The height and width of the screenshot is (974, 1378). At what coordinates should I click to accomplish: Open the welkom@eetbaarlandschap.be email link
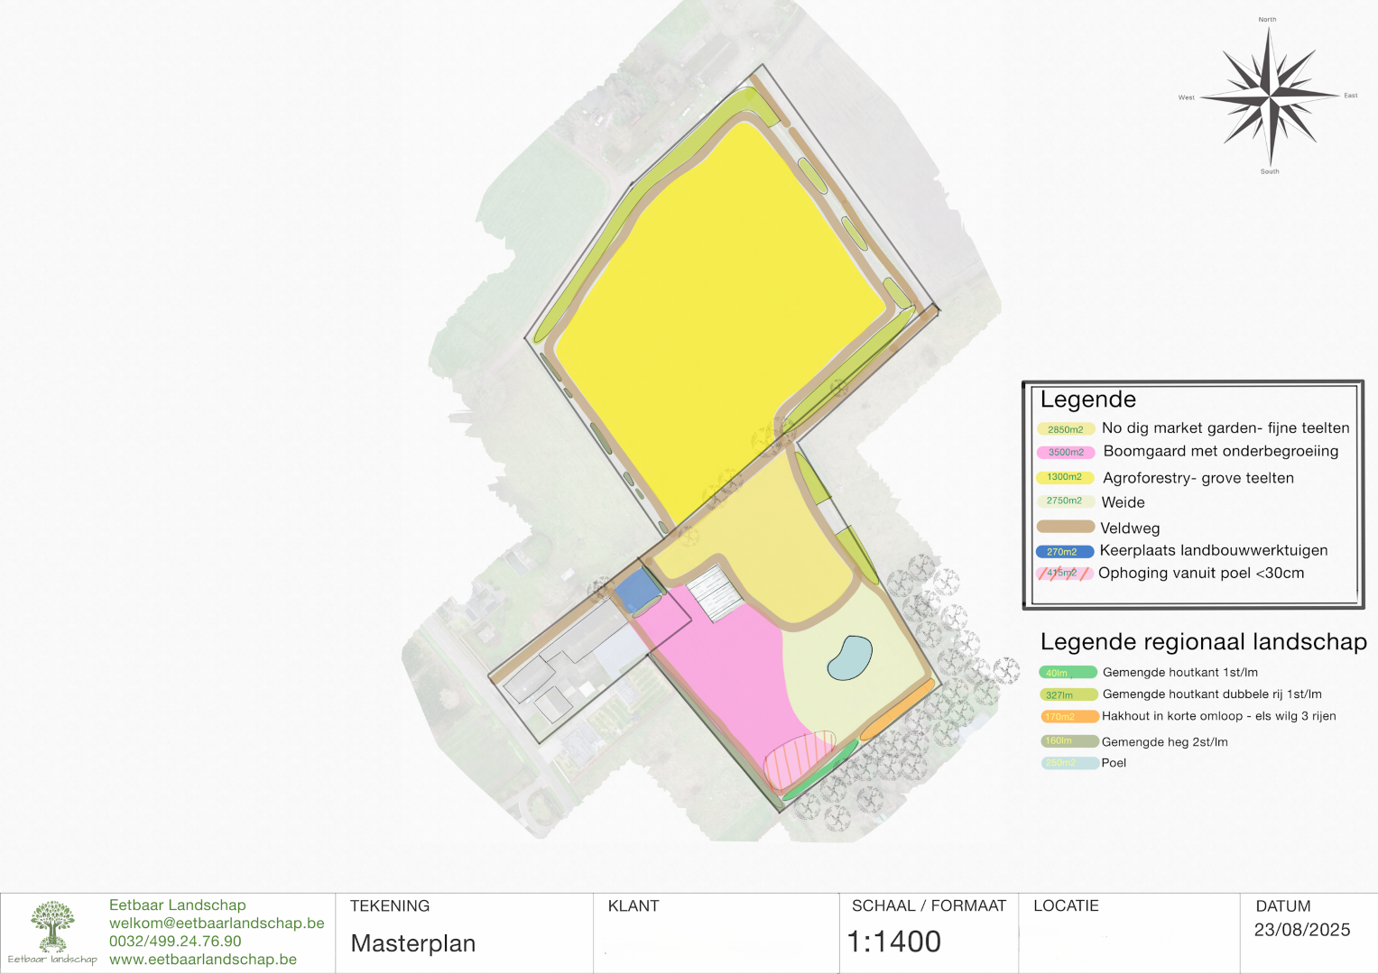(217, 923)
